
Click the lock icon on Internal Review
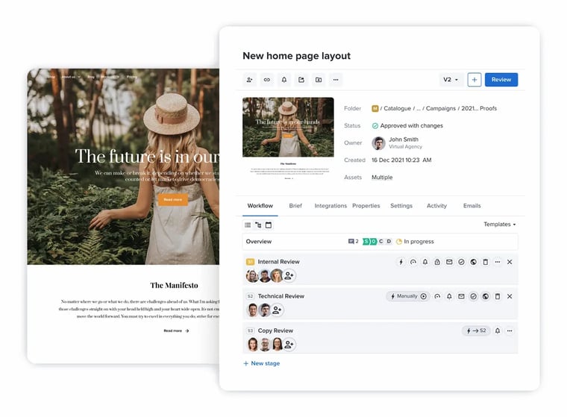(437, 262)
